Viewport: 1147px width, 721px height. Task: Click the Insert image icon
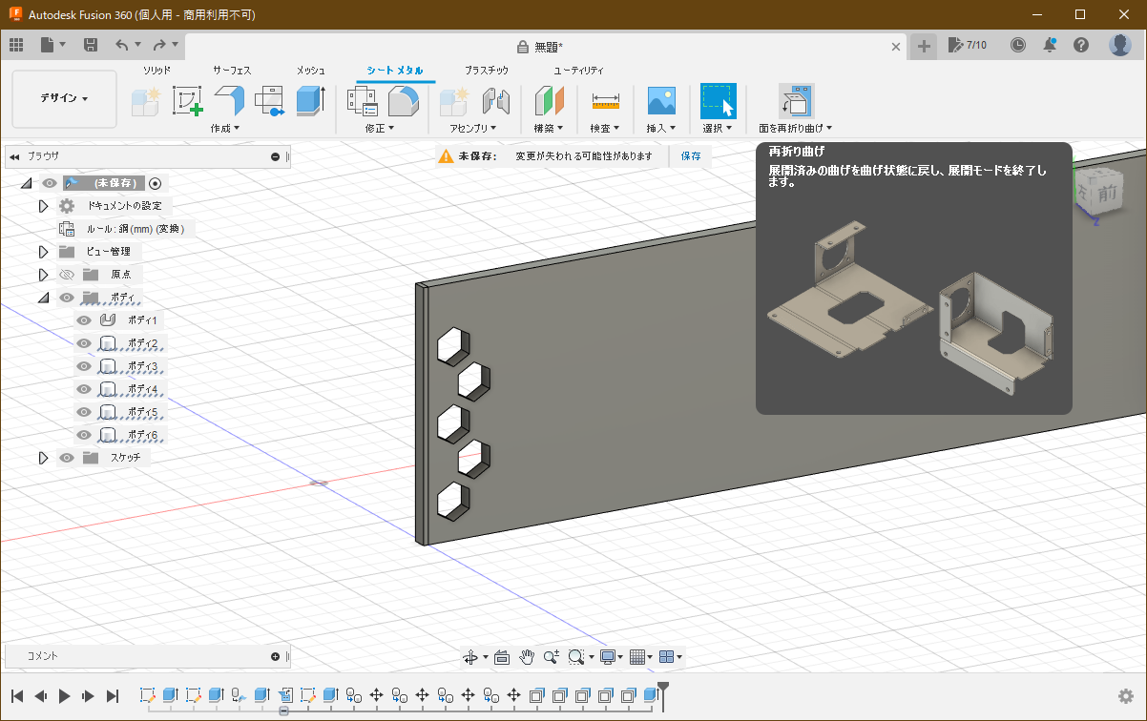click(661, 101)
